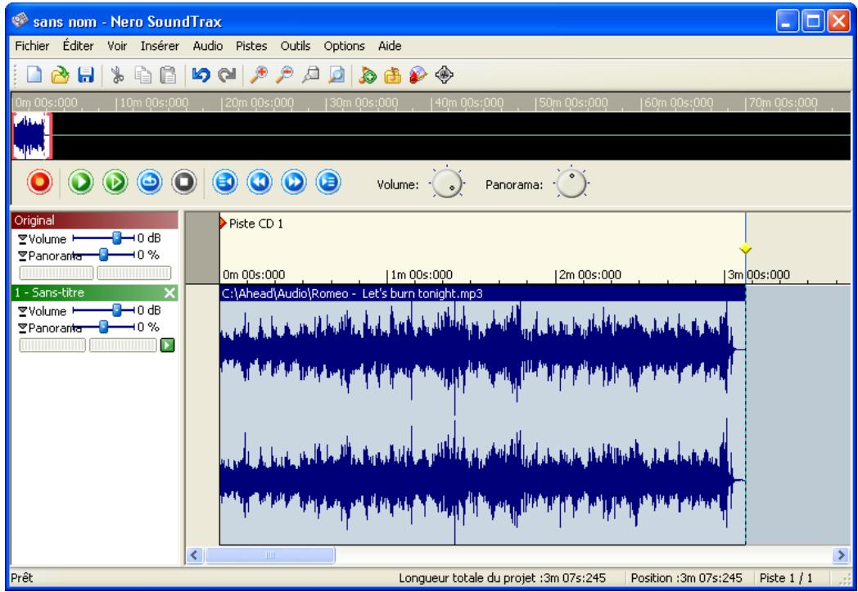The height and width of the screenshot is (592, 858).
Task: Zoom in with the plus magnifier icon
Action: click(258, 75)
